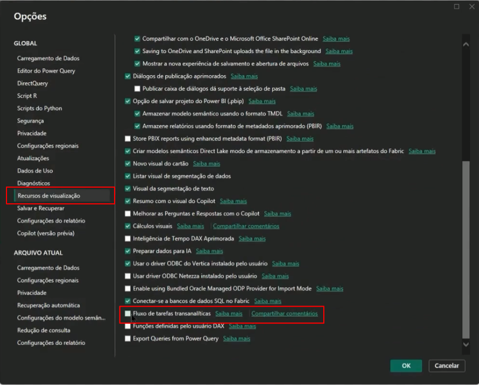Open Redução de consulta settings

pos(44,330)
